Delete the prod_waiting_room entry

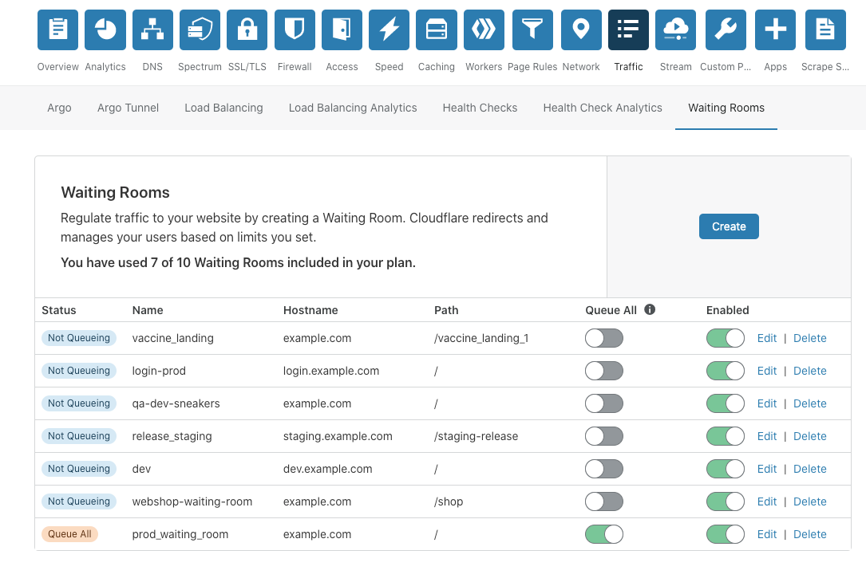pyautogui.click(x=809, y=534)
